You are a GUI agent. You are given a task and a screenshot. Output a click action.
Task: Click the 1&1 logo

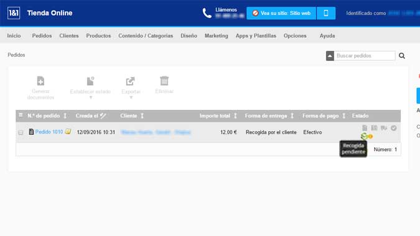(x=14, y=13)
